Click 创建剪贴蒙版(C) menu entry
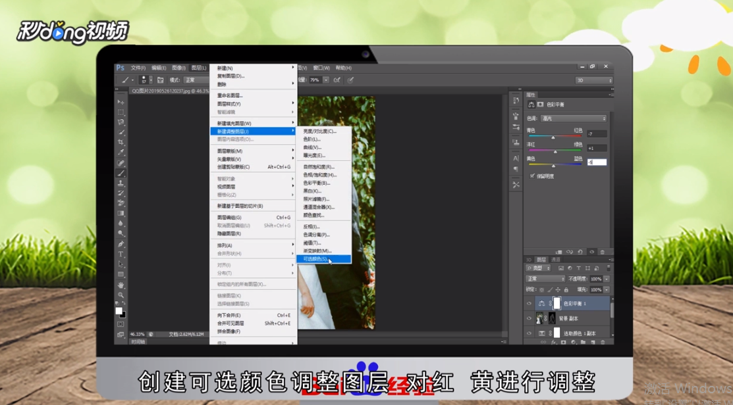The height and width of the screenshot is (405, 733). point(254,166)
